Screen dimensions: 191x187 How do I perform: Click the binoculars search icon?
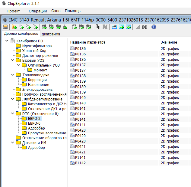(144, 27)
